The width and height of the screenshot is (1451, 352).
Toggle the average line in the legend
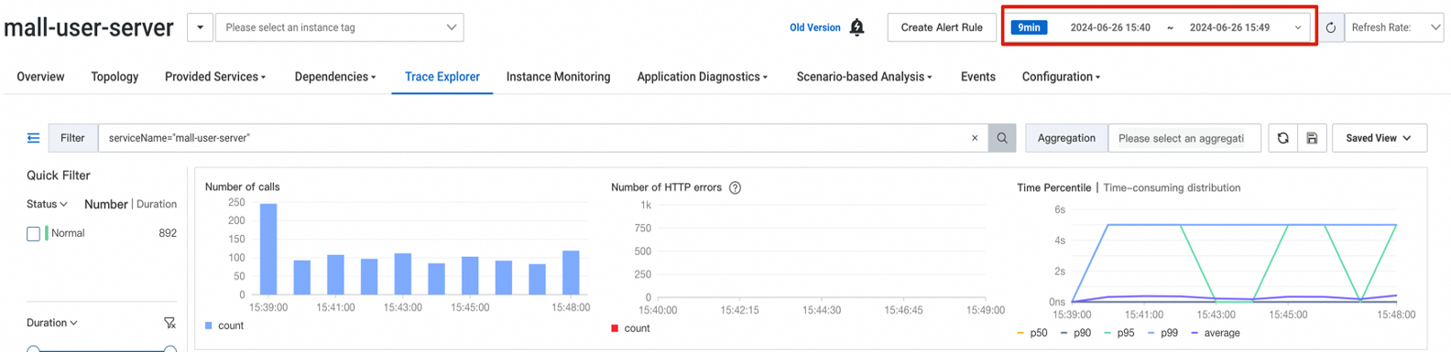pos(1215,333)
